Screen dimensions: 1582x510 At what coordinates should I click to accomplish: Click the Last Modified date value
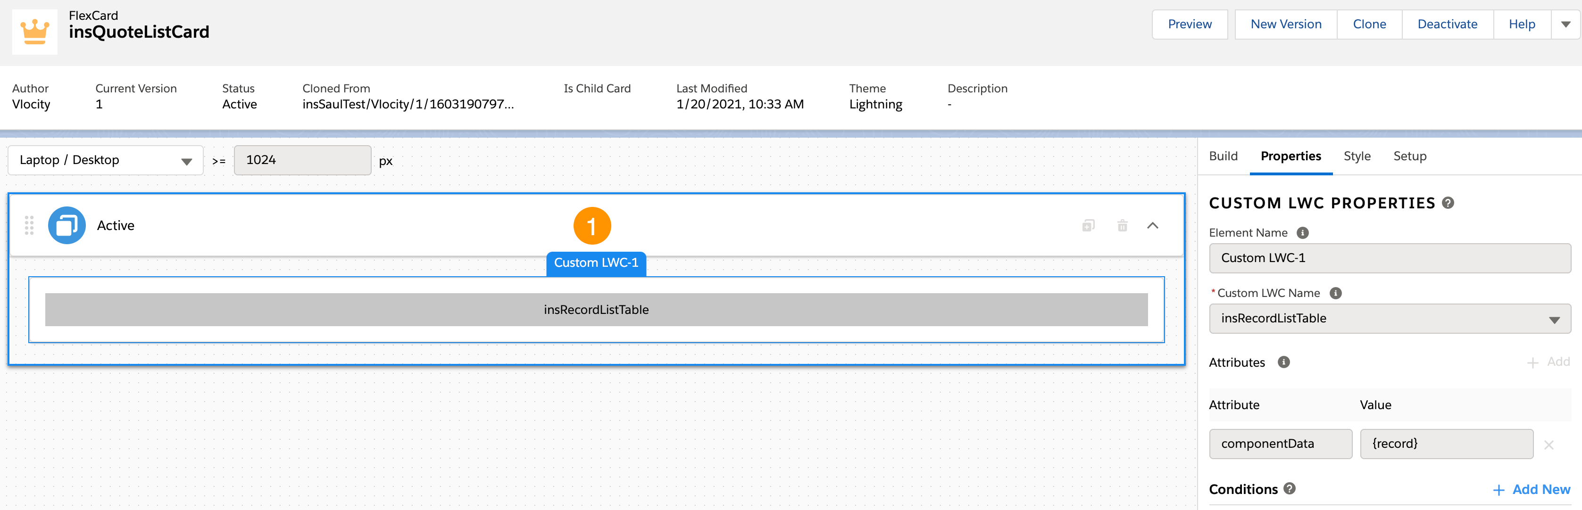coord(740,104)
